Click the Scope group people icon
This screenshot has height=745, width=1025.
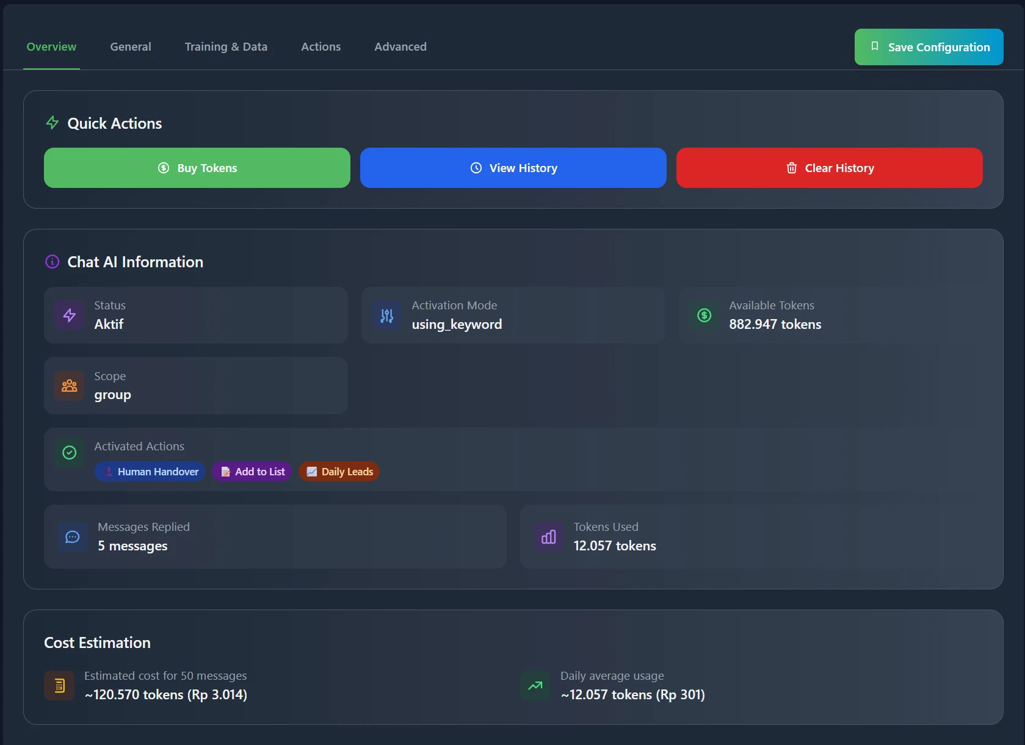pyautogui.click(x=70, y=386)
